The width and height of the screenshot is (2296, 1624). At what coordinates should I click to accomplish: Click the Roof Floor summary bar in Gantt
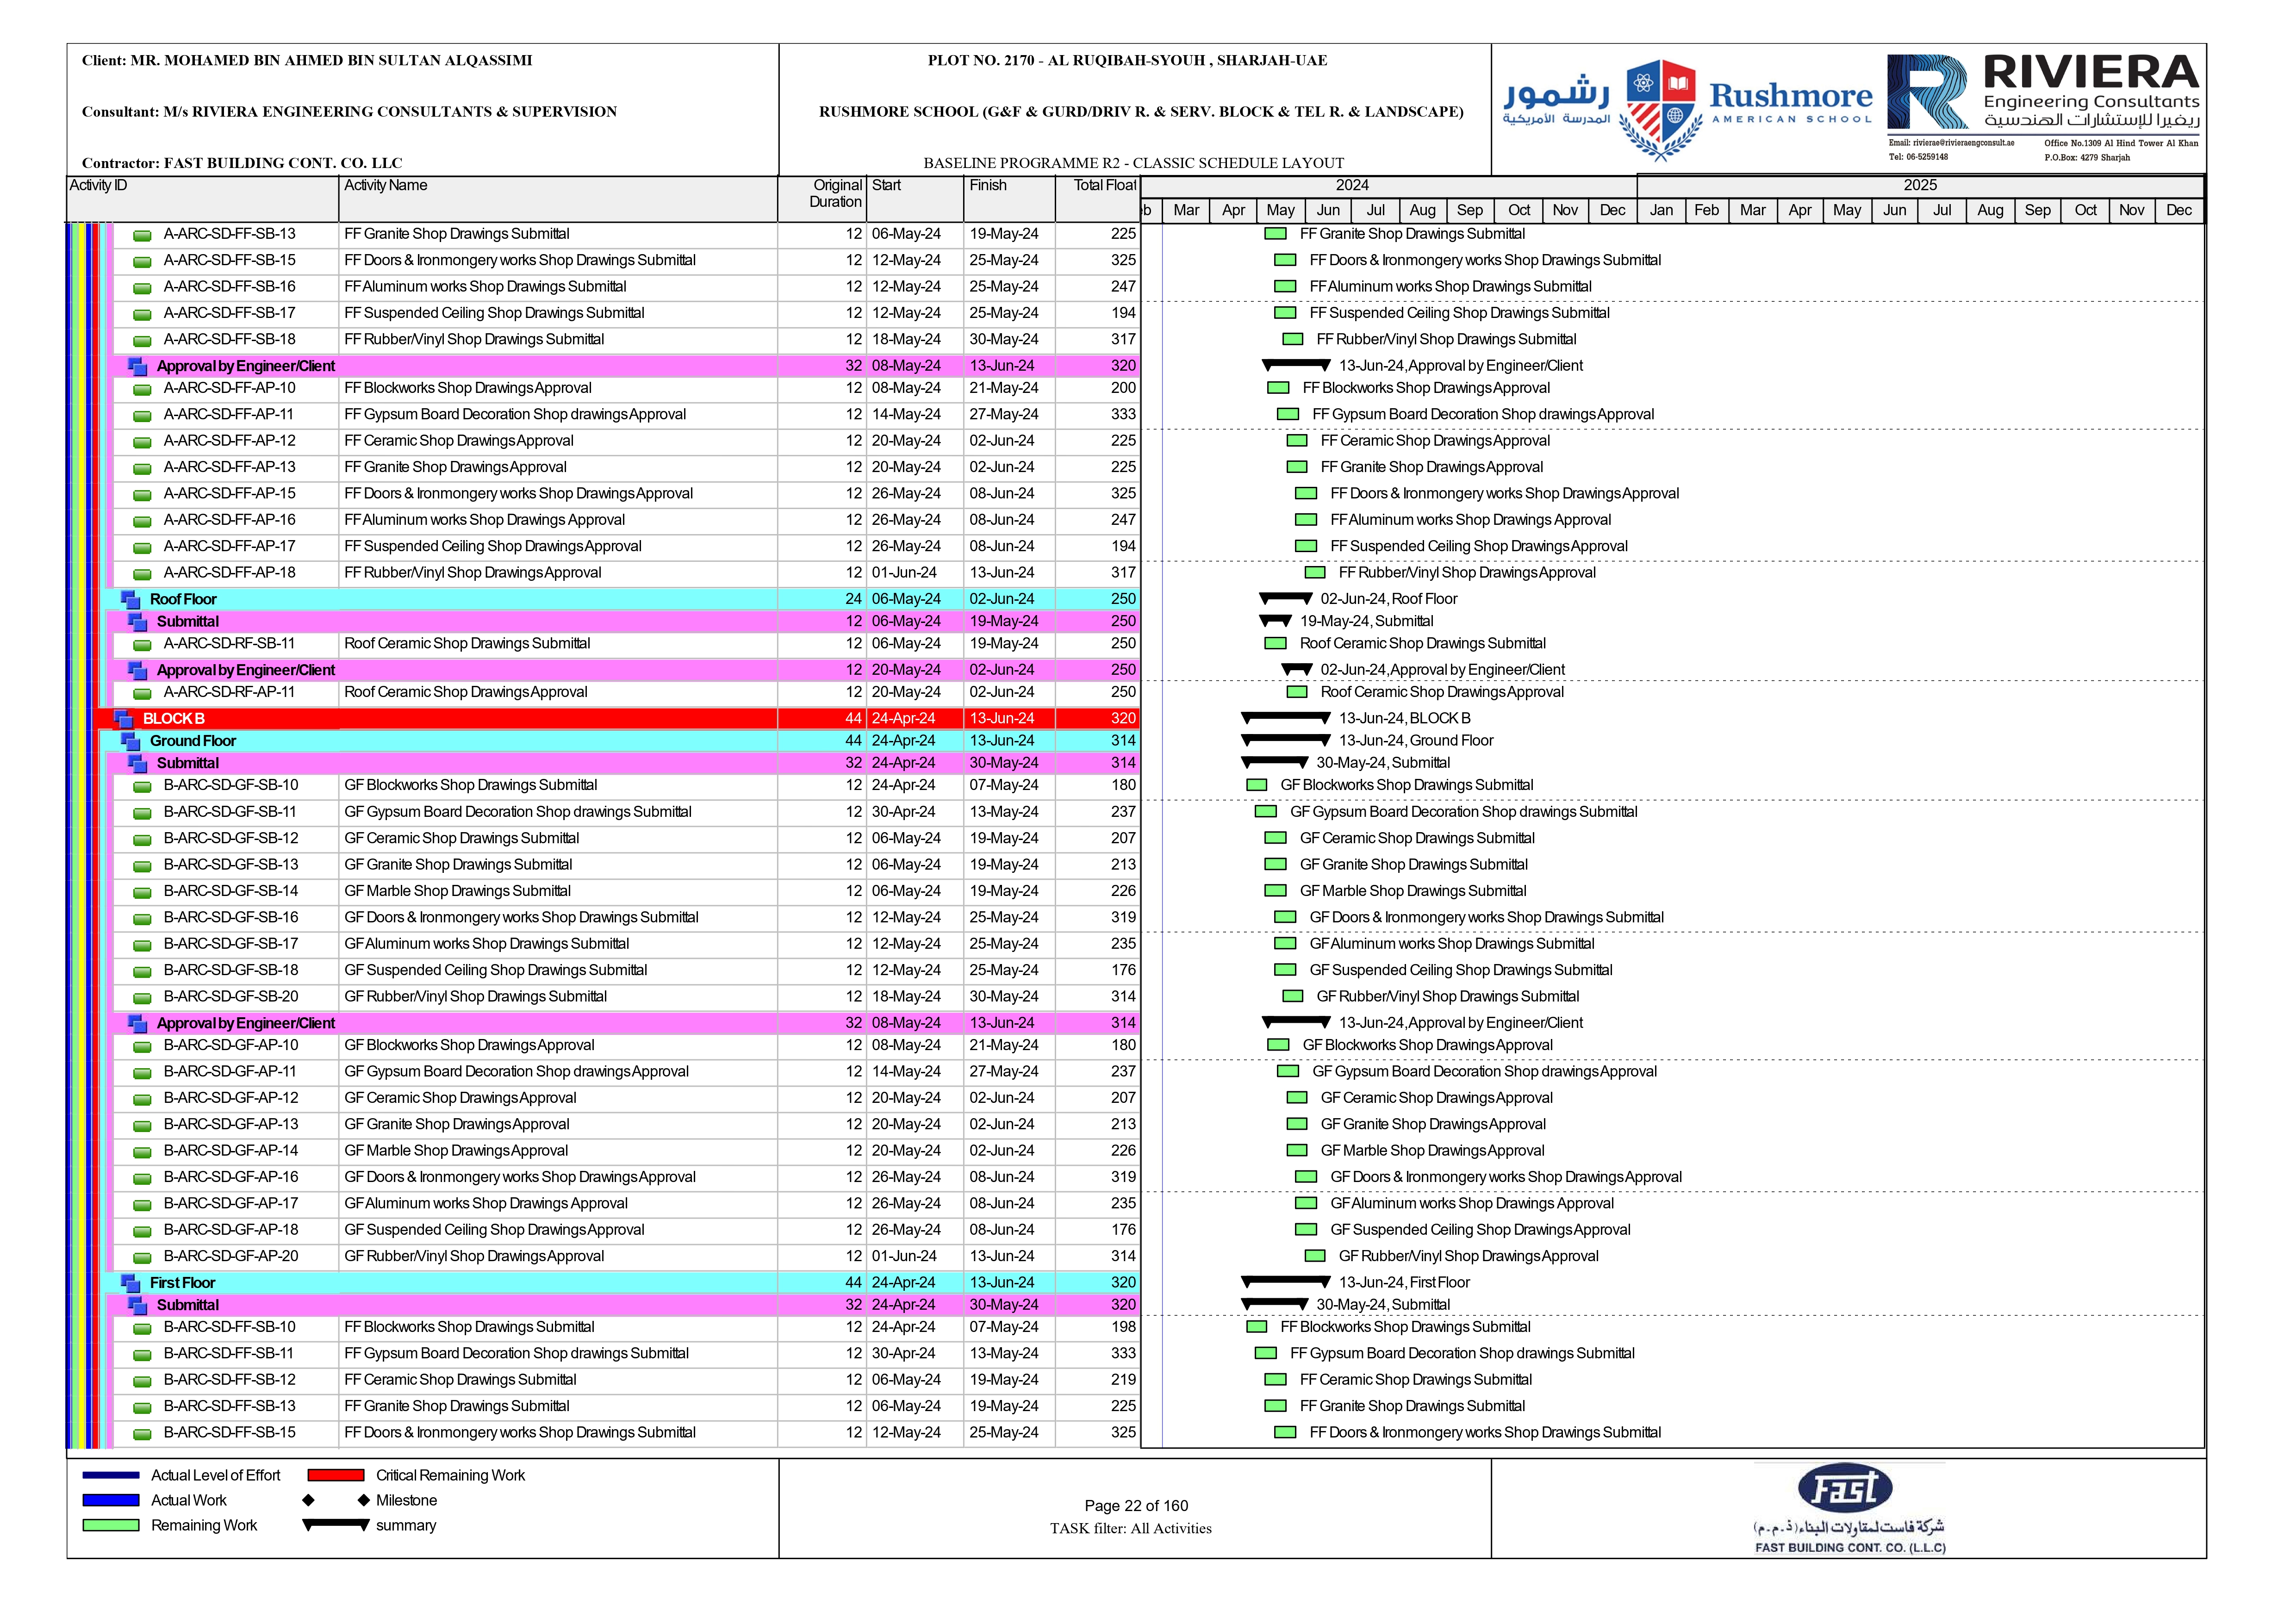pos(1286,599)
